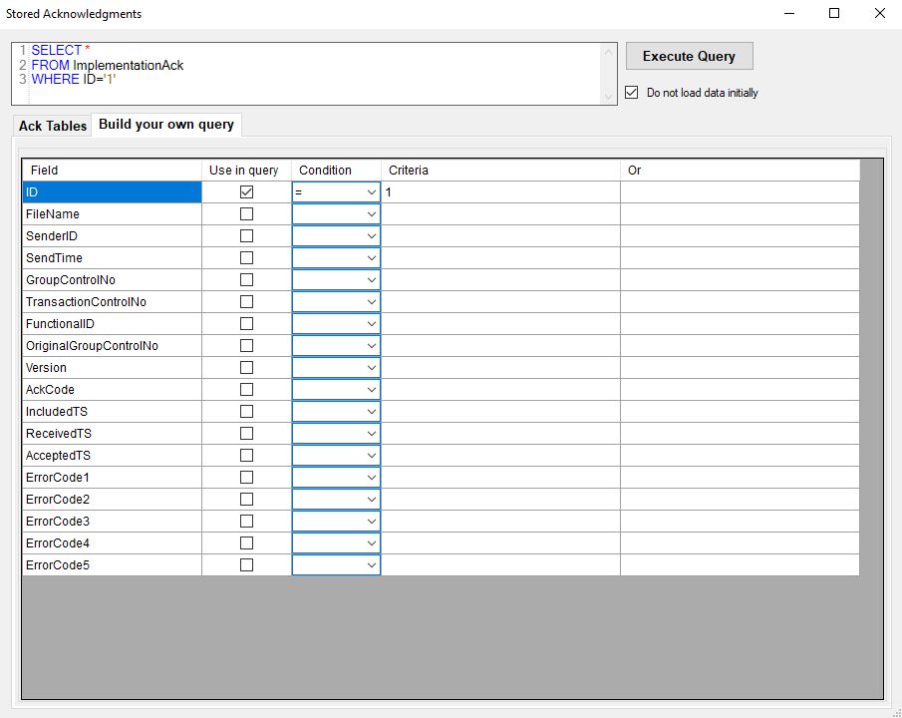
Task: Uncheck 'Use in query' for ID row
Action: [246, 191]
